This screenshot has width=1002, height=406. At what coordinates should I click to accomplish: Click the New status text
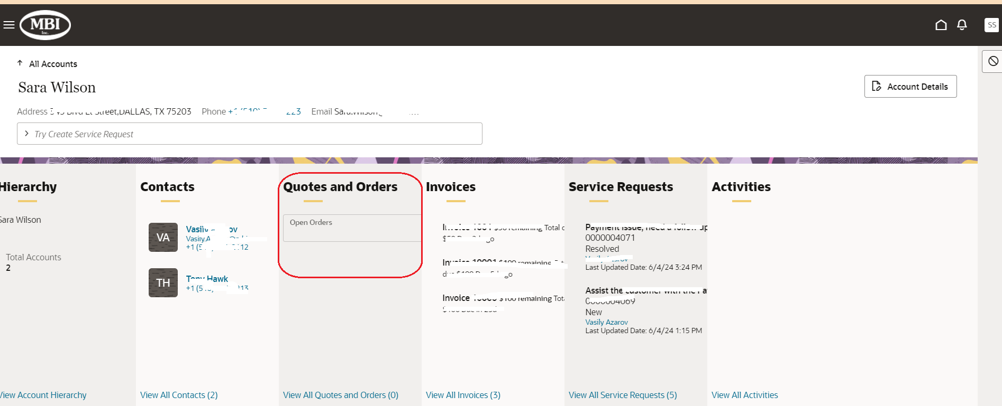(x=594, y=313)
